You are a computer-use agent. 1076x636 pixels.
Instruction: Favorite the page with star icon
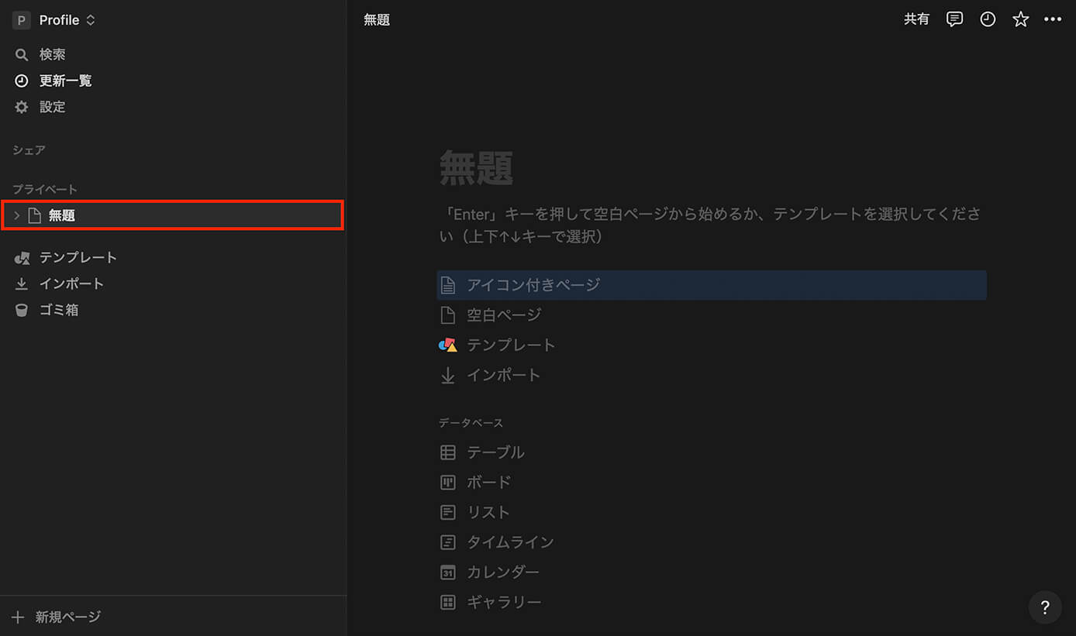(1021, 19)
